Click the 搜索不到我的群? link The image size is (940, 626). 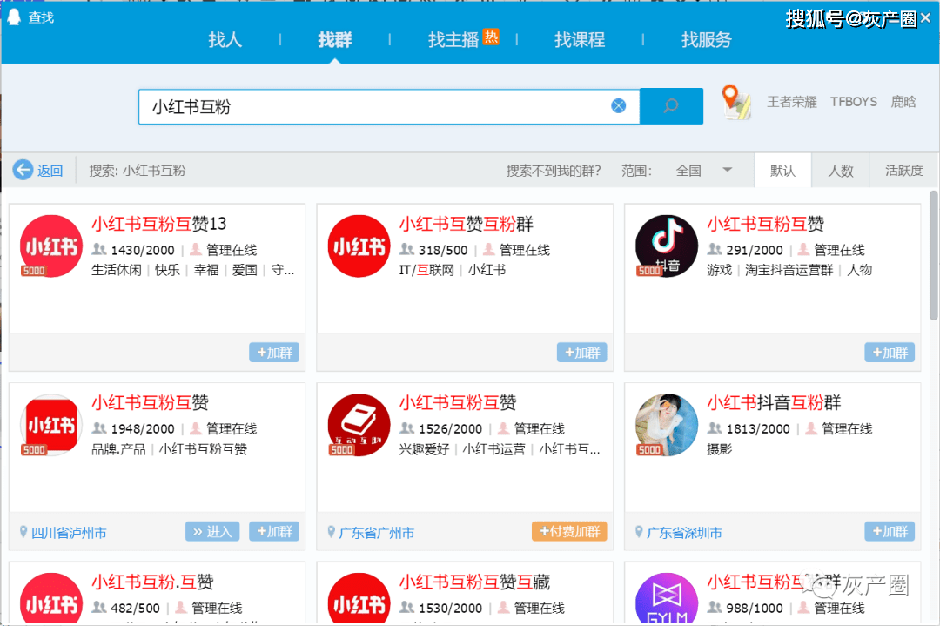click(554, 171)
